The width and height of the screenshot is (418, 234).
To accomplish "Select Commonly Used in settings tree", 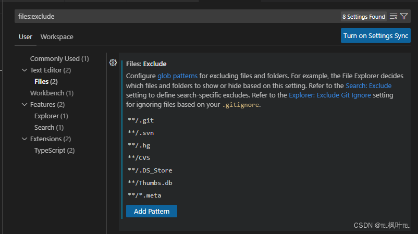I will click(59, 58).
